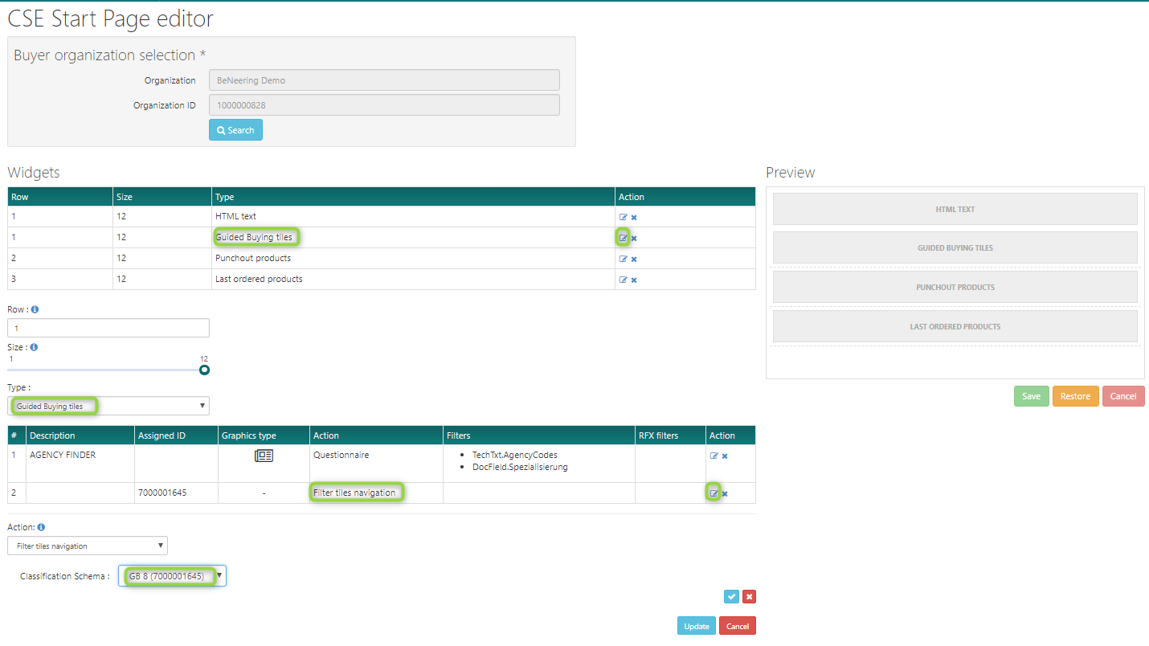Viewport: 1149px width, 646px height.
Task: Show info tooltip next to Action label
Action: [x=41, y=527]
